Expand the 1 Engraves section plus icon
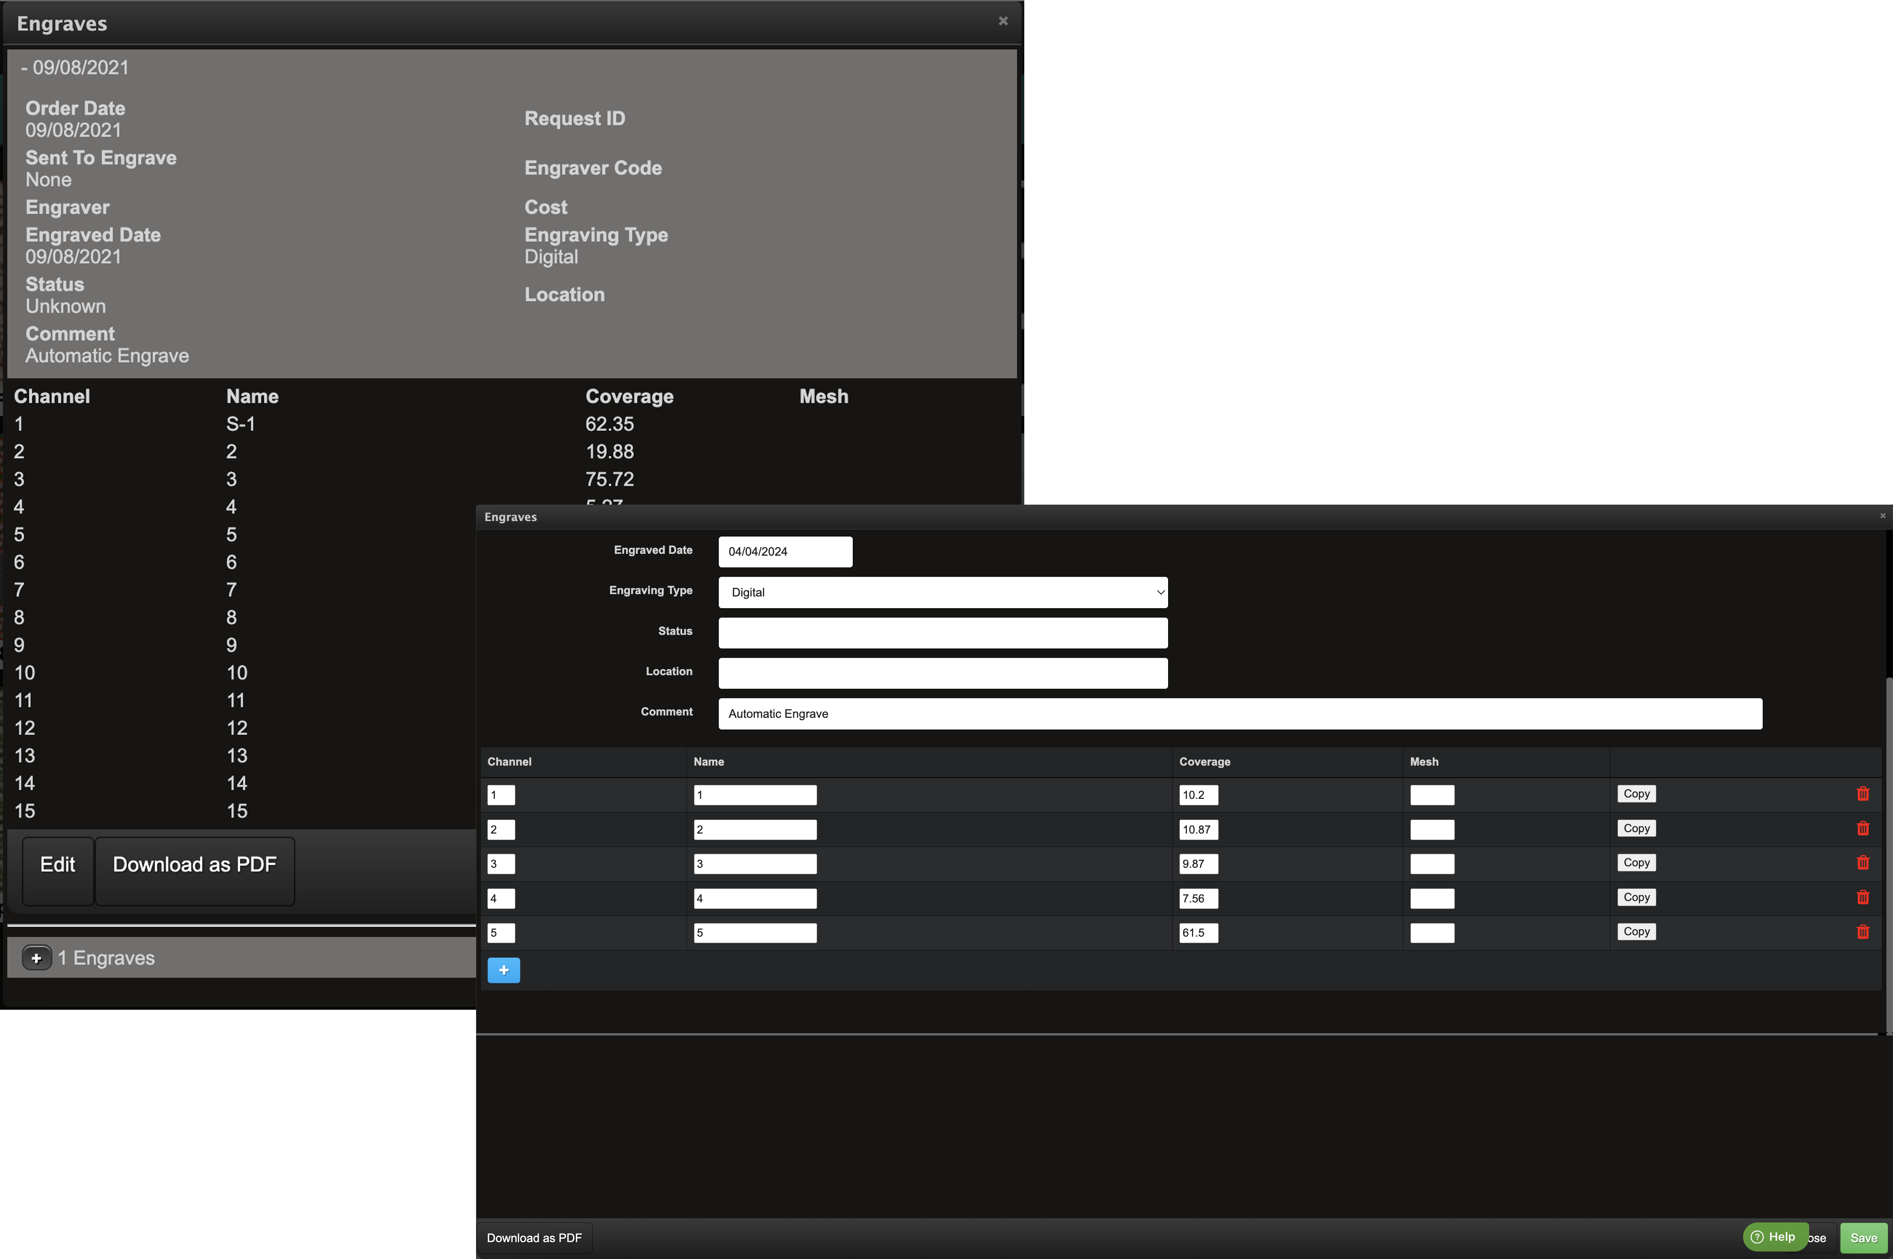The width and height of the screenshot is (1893, 1259). click(x=36, y=958)
